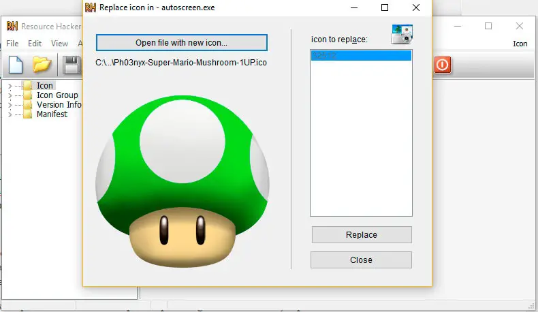Image resolution: width=538 pixels, height=312 pixels.
Task: Open file using the yellow folder toolbar icon
Action: coord(42,64)
